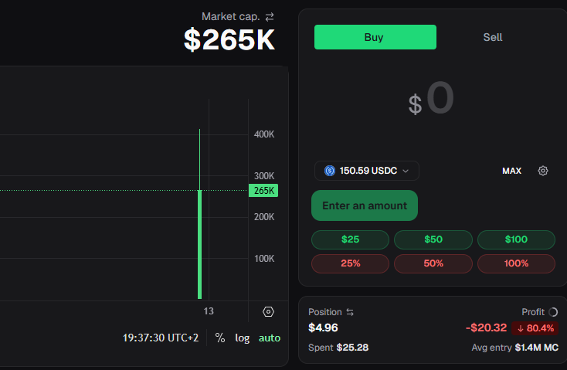The image size is (567, 370).
Task: Expand the 150.59 USDC currency dropdown
Action: tap(367, 171)
